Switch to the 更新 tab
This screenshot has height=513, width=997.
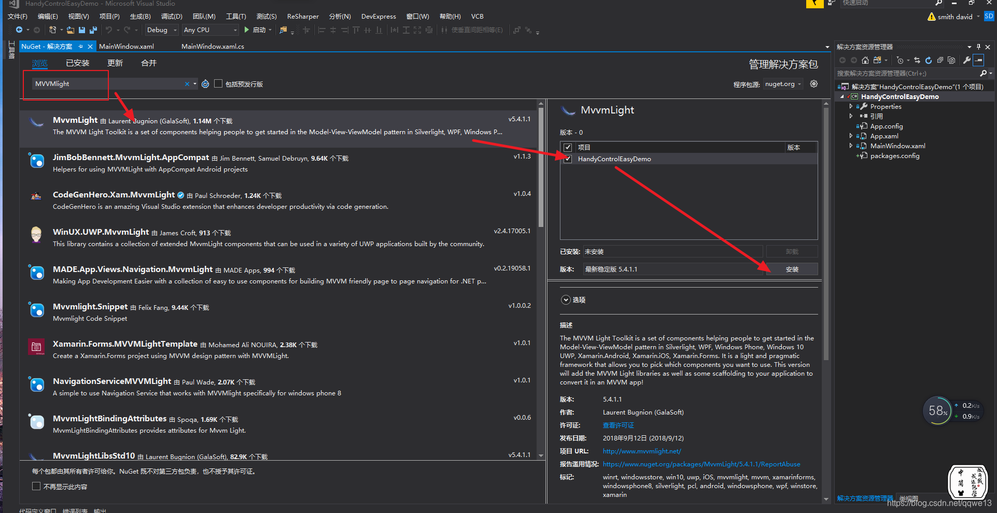(x=115, y=63)
